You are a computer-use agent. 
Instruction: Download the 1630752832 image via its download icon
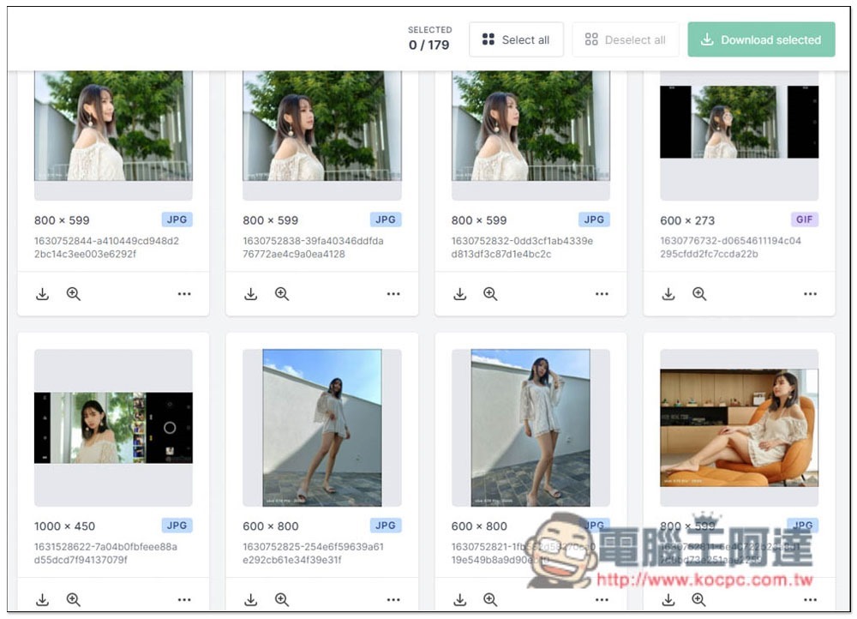pyautogui.click(x=459, y=294)
